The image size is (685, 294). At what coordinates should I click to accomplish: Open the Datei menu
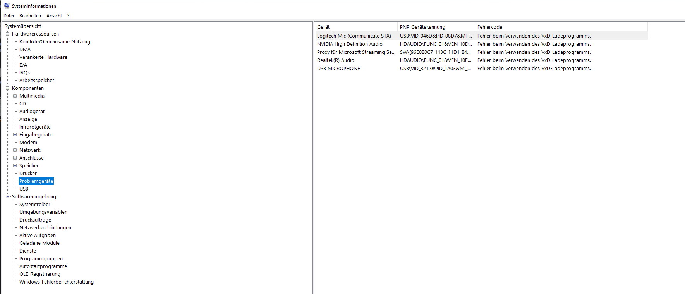(x=9, y=16)
